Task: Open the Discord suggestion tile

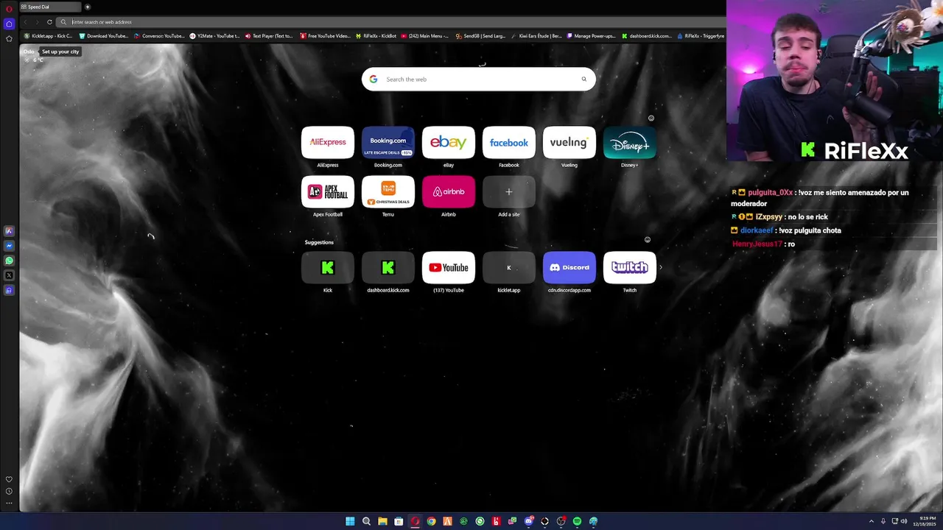Action: tap(569, 267)
